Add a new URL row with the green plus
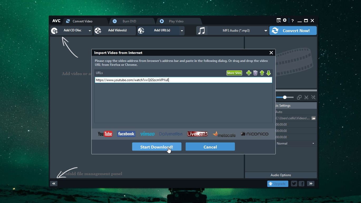The width and height of the screenshot is (361, 203). pyautogui.click(x=249, y=73)
